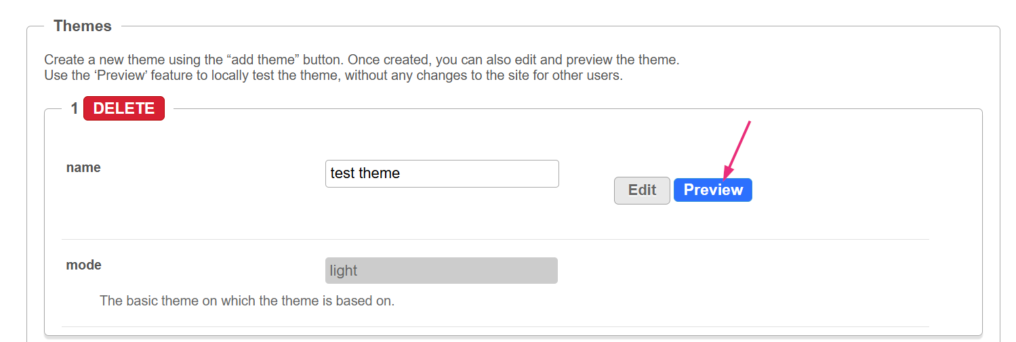Screen dimensions: 1016x342
Task: Click the divider line below name row
Action: click(495, 239)
